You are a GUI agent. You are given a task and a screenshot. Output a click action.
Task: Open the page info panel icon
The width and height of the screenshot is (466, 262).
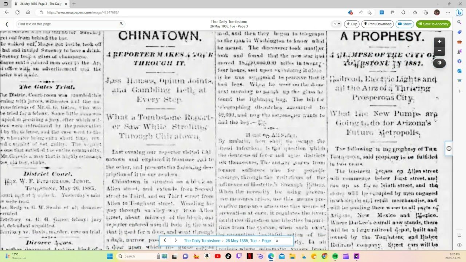449,148
